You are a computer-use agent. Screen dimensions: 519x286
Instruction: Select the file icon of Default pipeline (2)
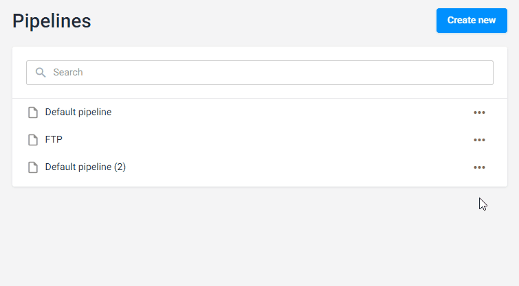(33, 167)
